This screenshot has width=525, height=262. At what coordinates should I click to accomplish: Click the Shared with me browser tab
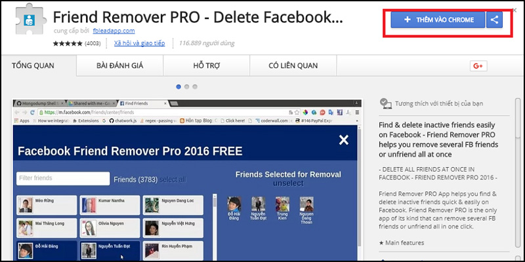pyautogui.click(x=92, y=103)
